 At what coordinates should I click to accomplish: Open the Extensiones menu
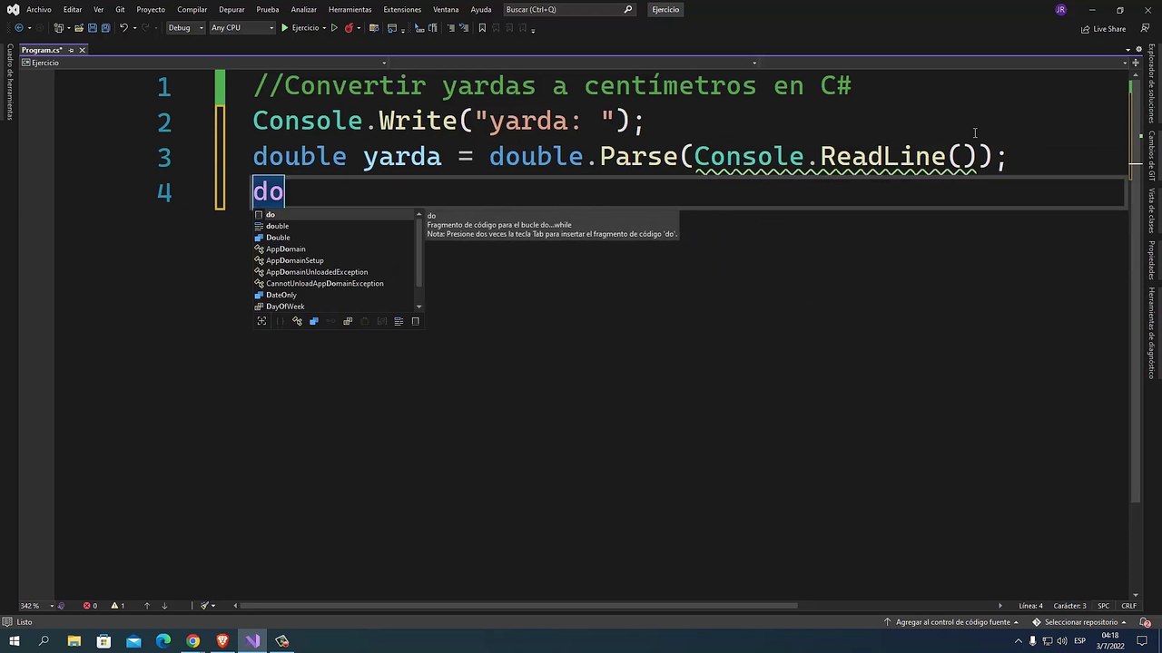click(x=402, y=9)
